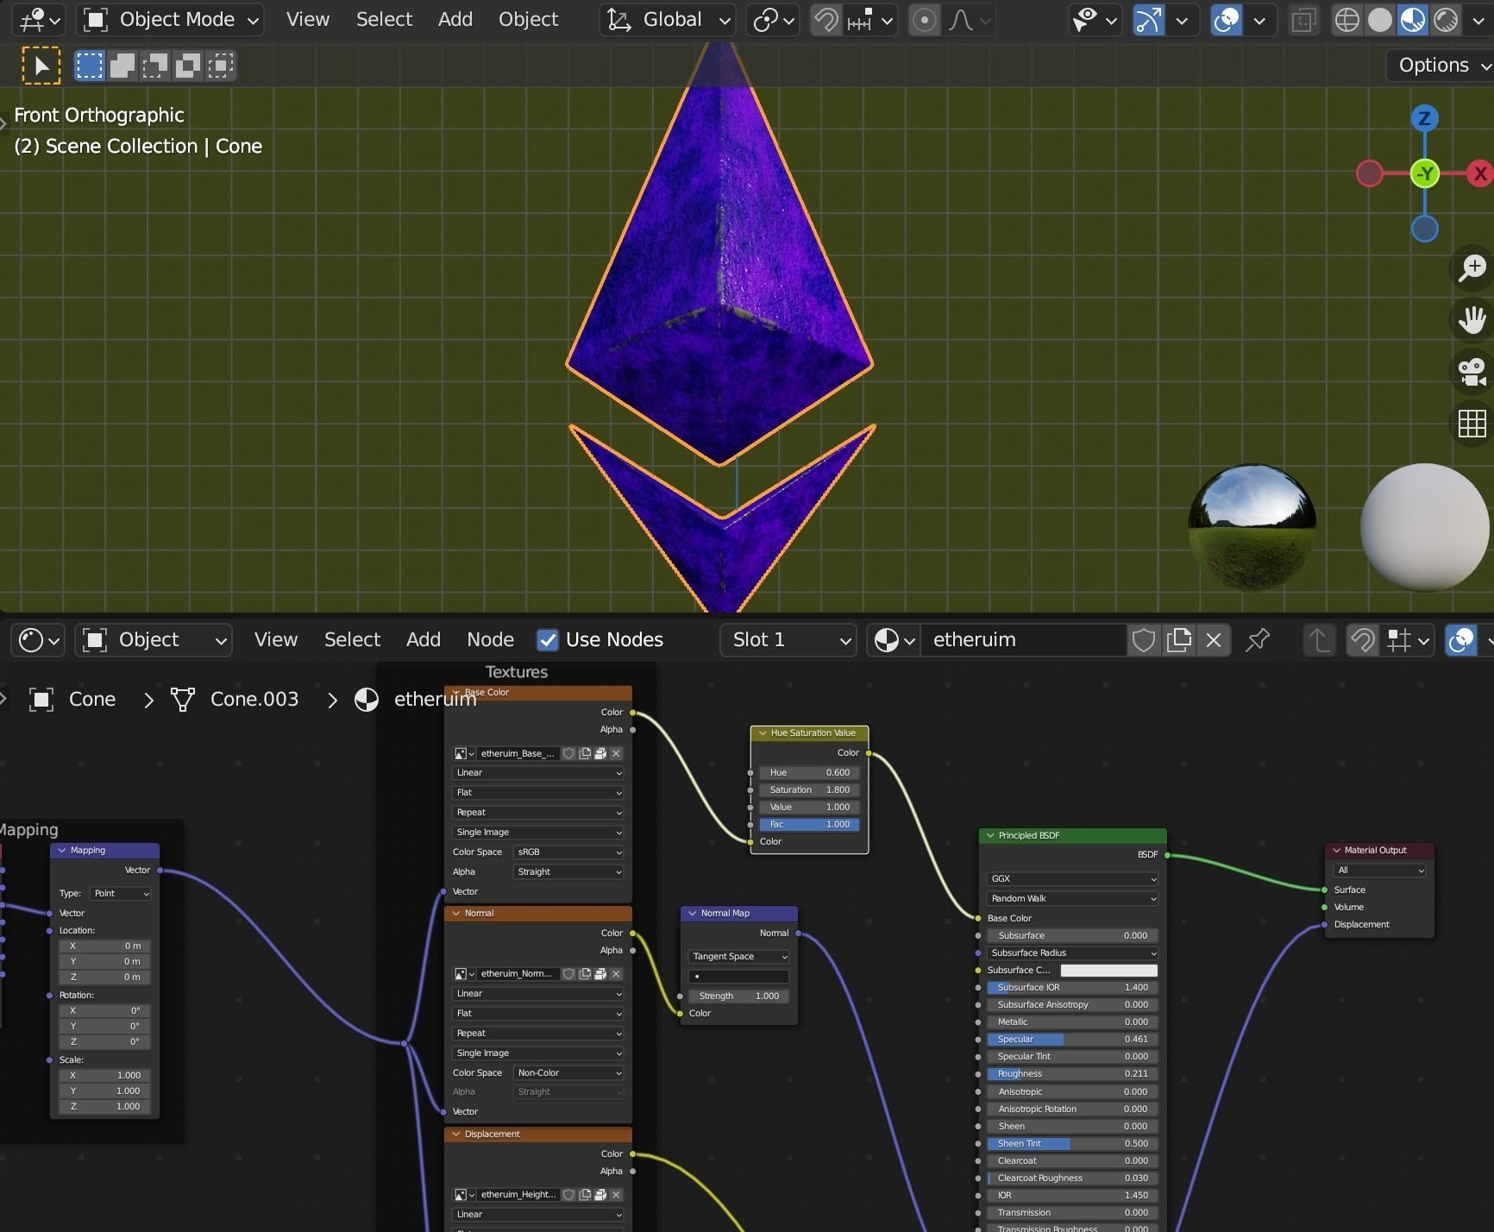Switch to solid viewport shading
This screenshot has height=1232, width=1494.
1379,20
